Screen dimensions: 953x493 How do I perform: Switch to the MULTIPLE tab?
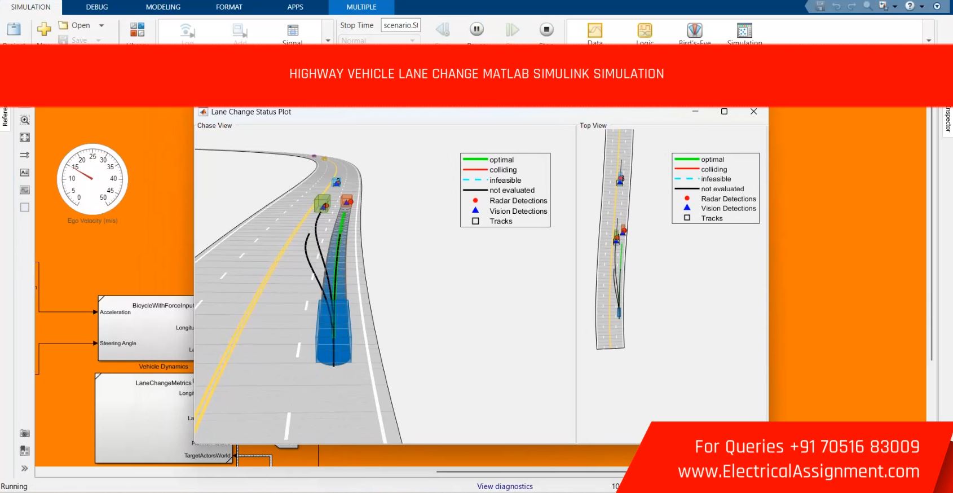[x=361, y=7]
